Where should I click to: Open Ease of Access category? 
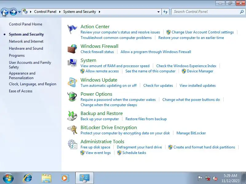coord(21,91)
